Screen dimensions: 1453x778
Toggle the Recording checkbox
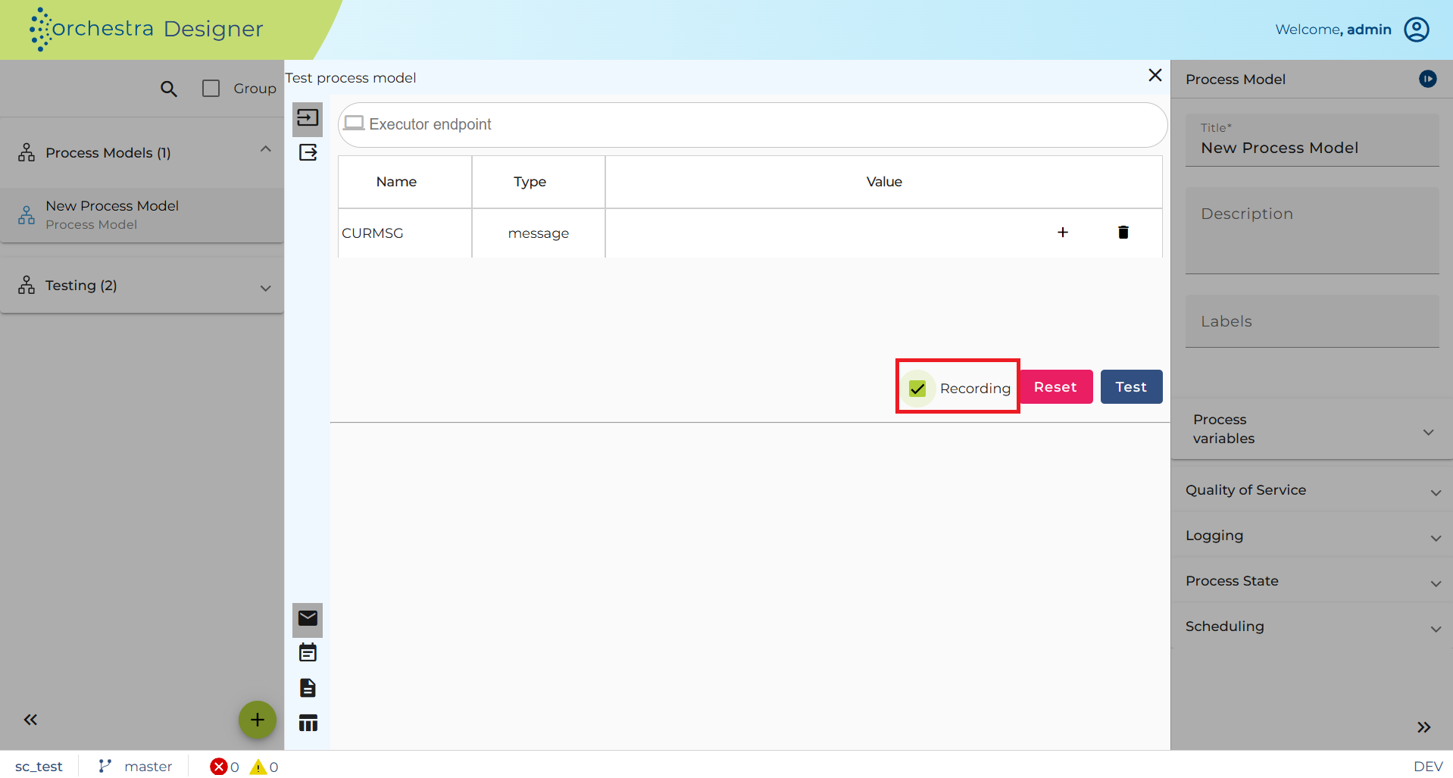pyautogui.click(x=917, y=389)
